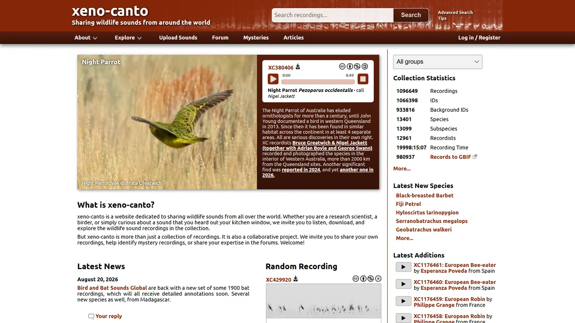Click the share-alike license icon for XC380406
The width and height of the screenshot is (575, 323).
coord(365,66)
